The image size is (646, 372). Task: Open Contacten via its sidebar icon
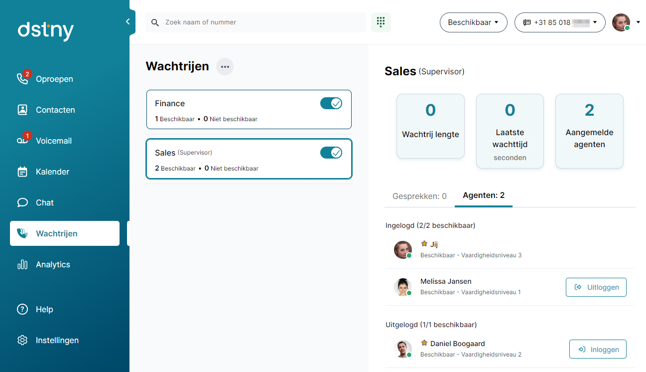(22, 110)
